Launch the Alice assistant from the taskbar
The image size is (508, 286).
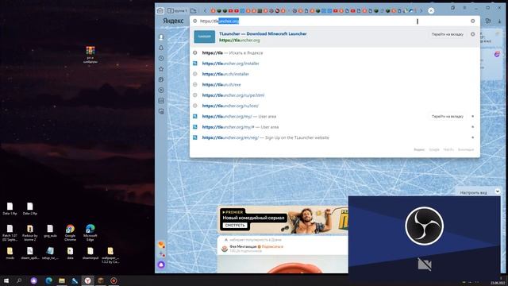pos(33,280)
